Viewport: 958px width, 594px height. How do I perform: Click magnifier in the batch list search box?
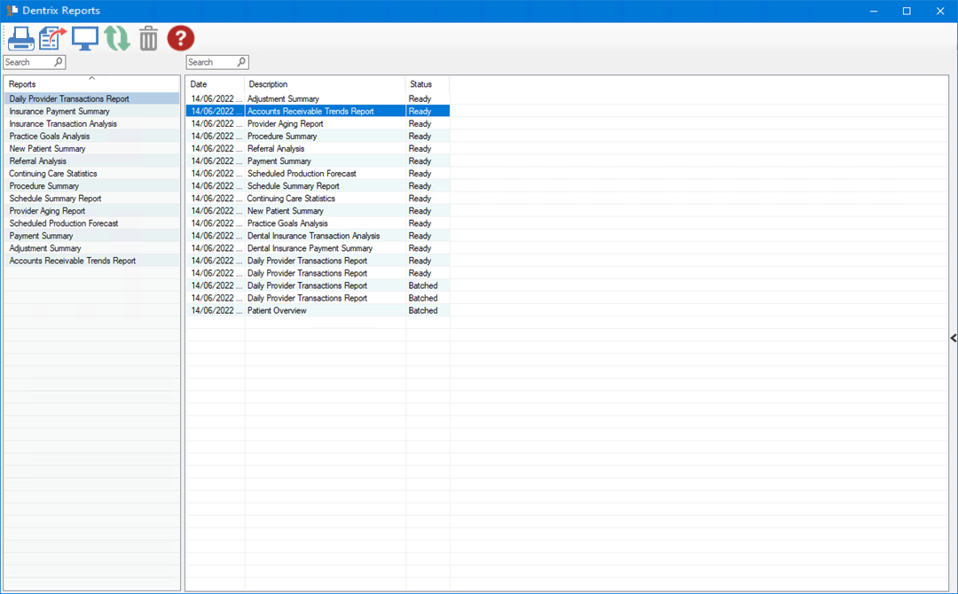pyautogui.click(x=241, y=62)
